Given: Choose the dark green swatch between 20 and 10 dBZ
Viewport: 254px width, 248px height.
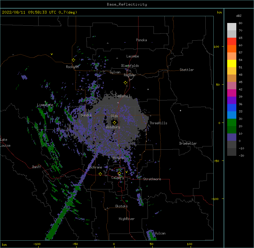Looking at the screenshot, I should [232, 130].
